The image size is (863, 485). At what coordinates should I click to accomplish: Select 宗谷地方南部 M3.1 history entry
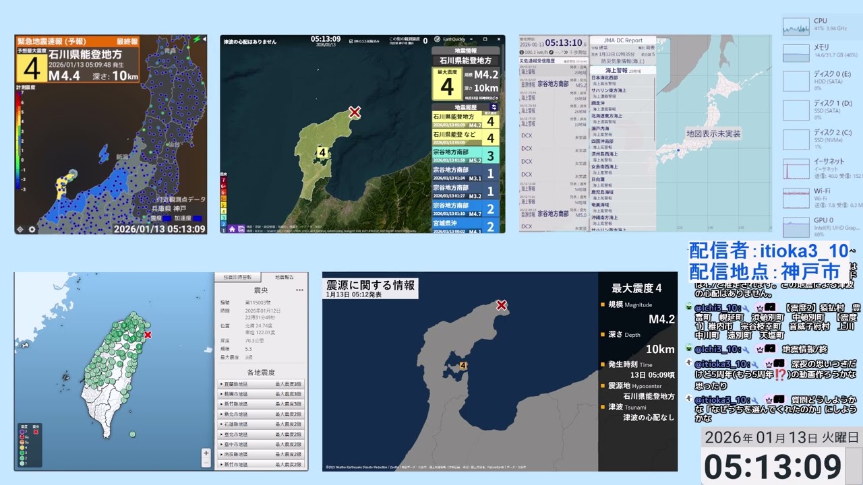(x=466, y=173)
